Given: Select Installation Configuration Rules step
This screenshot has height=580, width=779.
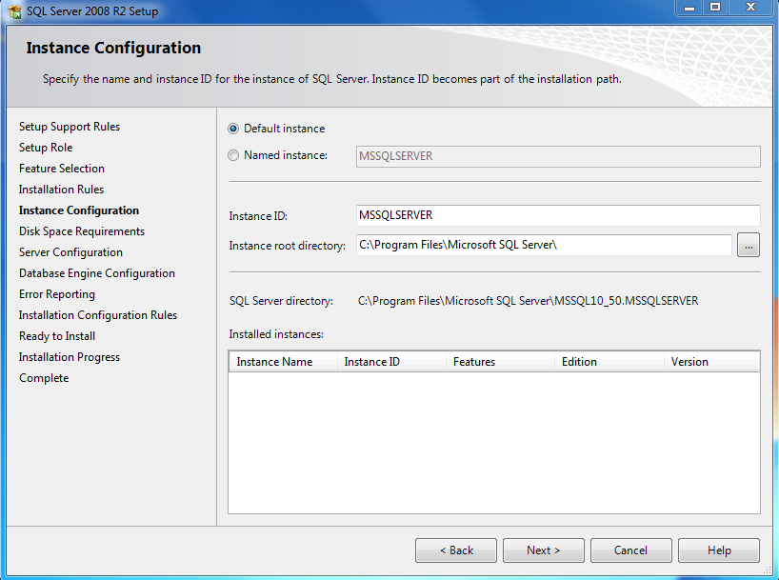Looking at the screenshot, I should click(98, 315).
